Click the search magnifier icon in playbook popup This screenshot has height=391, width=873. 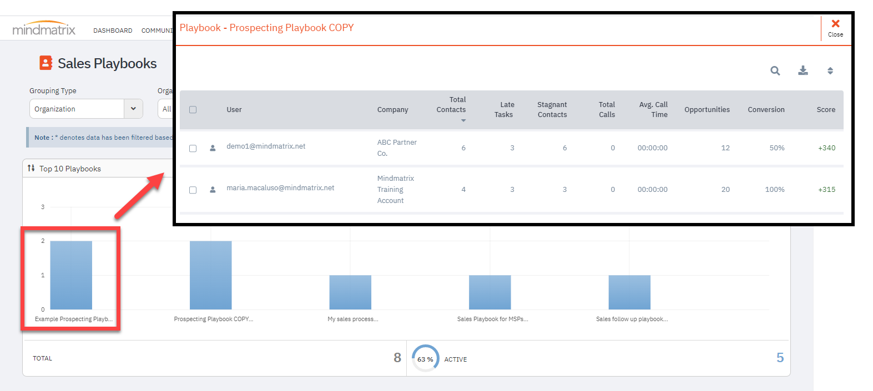(775, 70)
